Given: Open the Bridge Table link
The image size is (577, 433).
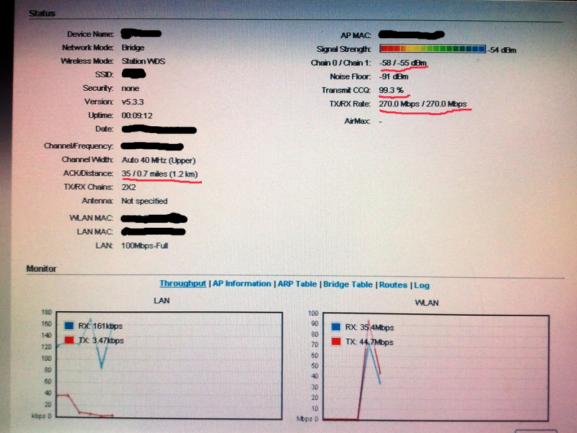Looking at the screenshot, I should (x=348, y=284).
